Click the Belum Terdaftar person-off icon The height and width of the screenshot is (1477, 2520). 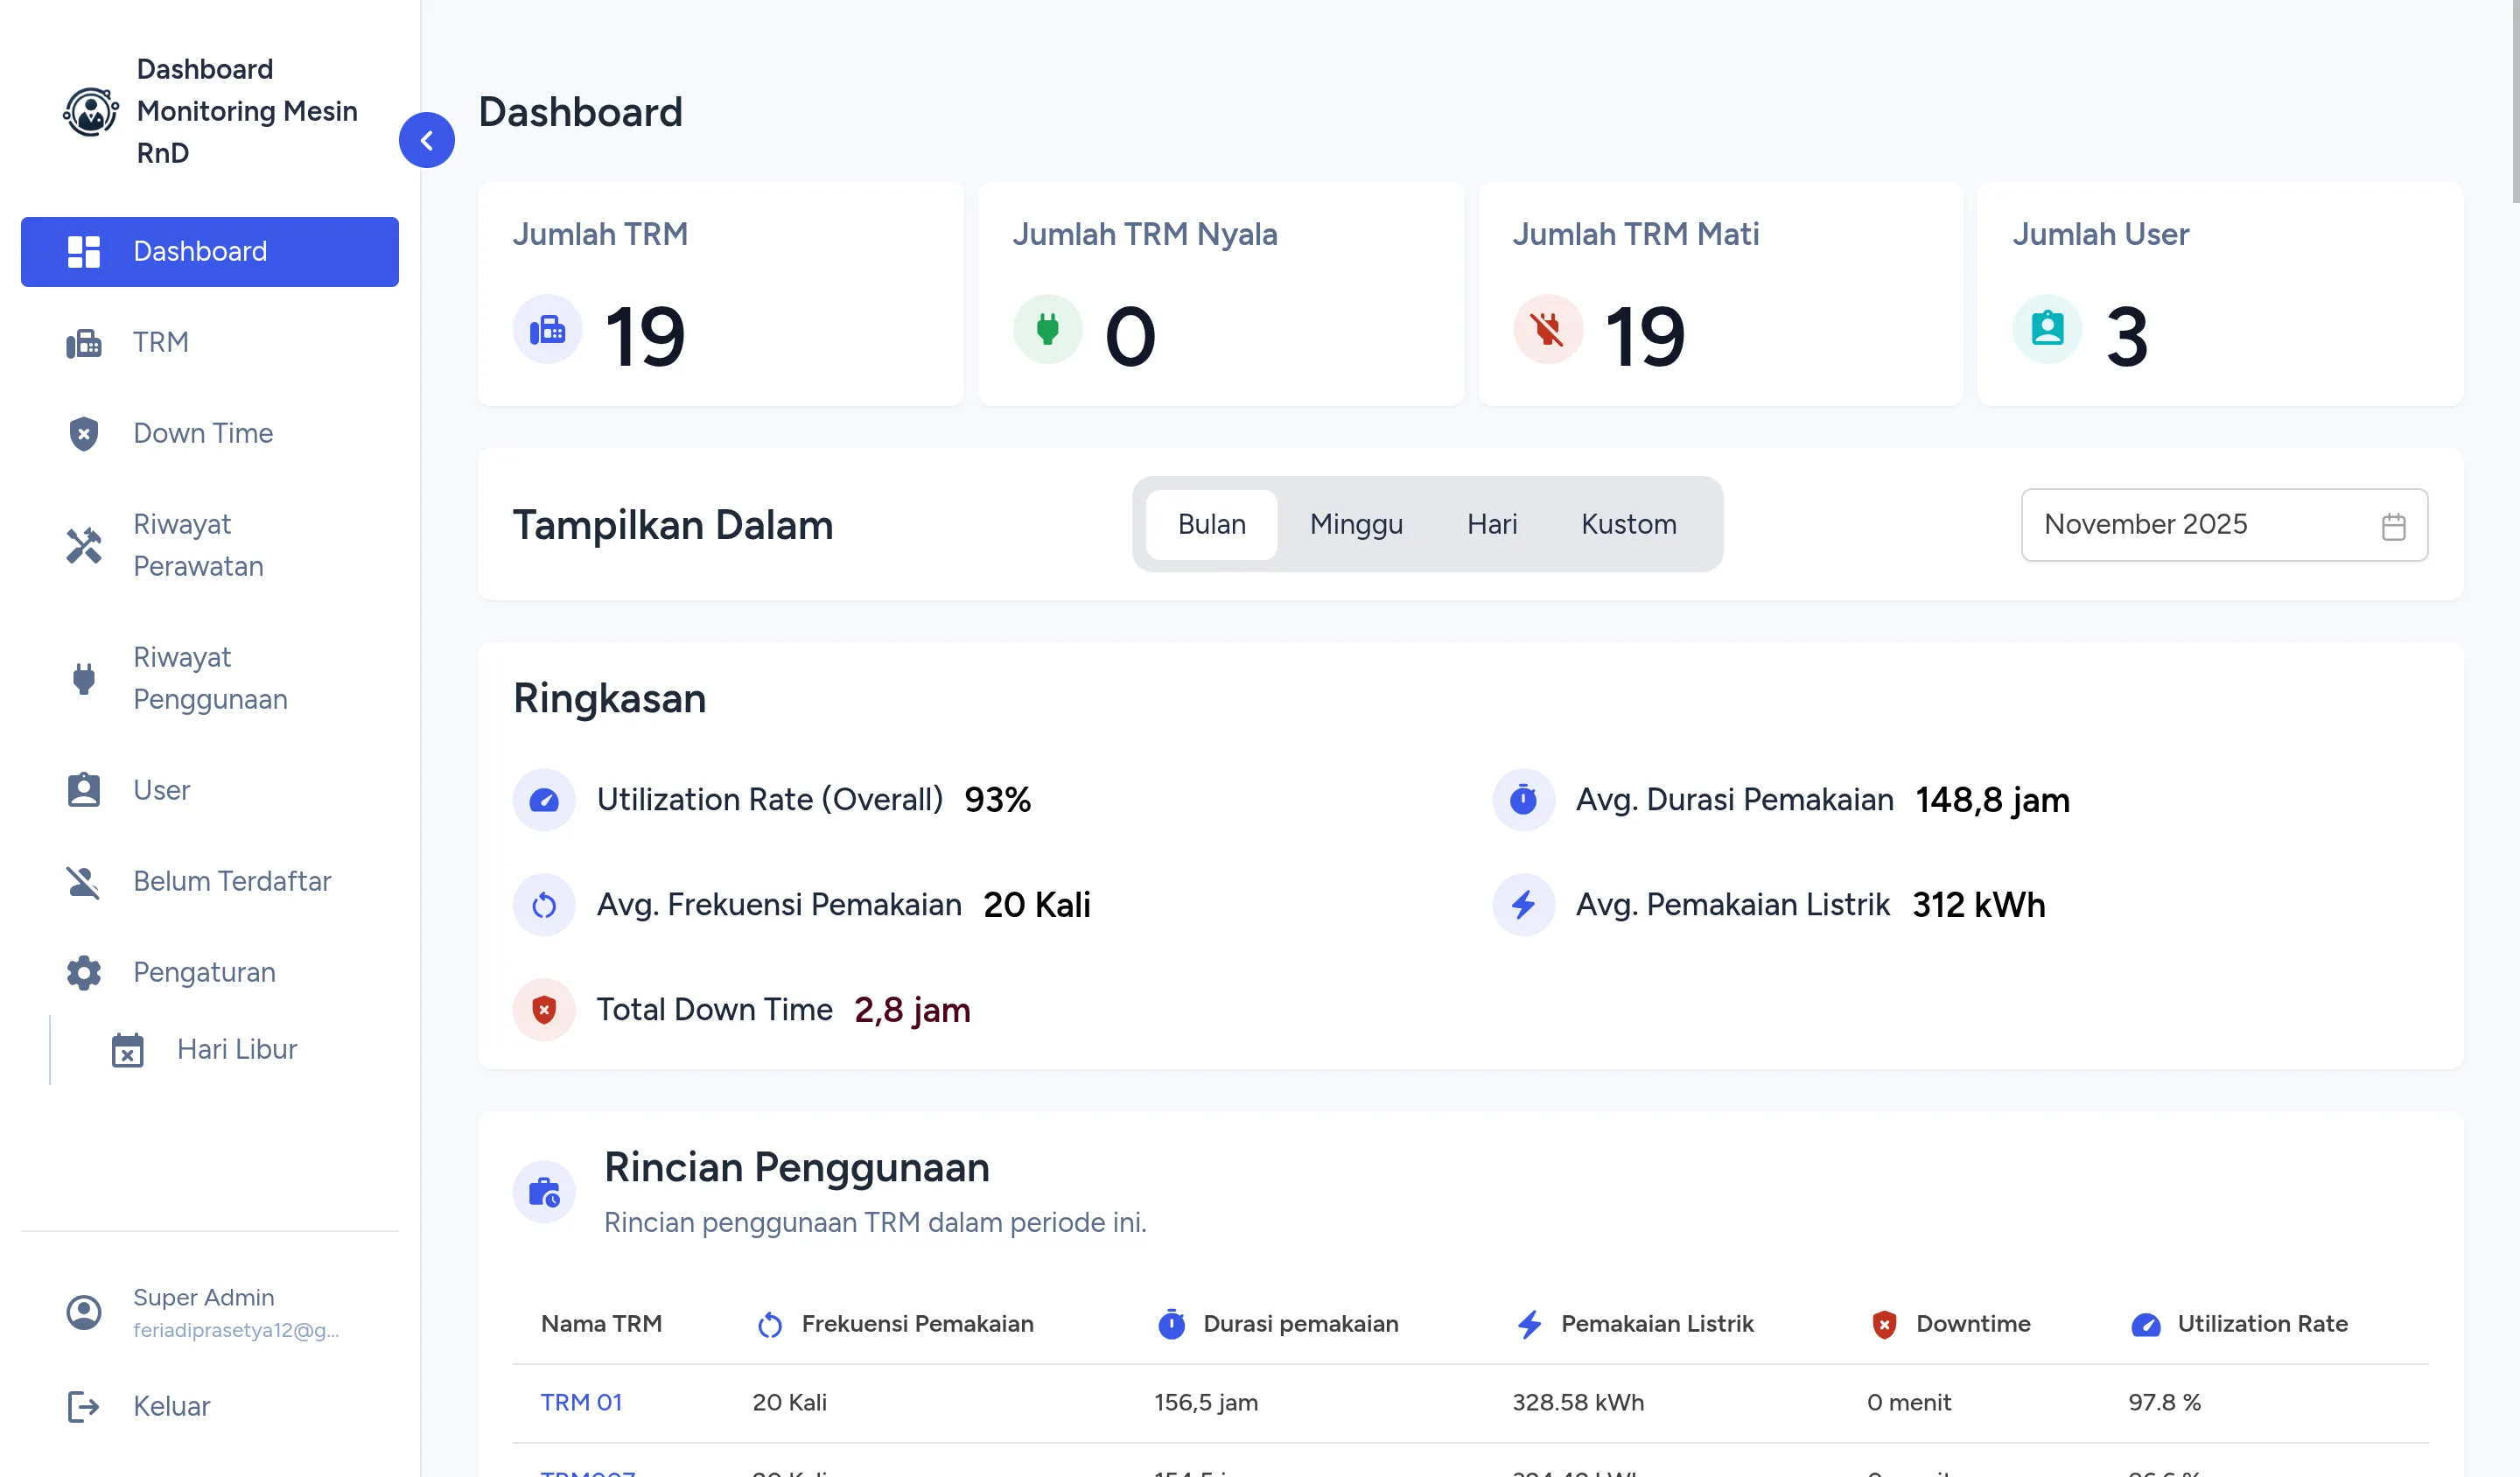pyautogui.click(x=84, y=881)
